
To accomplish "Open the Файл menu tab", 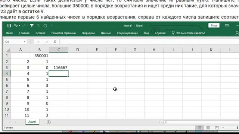I will tap(9, 33).
